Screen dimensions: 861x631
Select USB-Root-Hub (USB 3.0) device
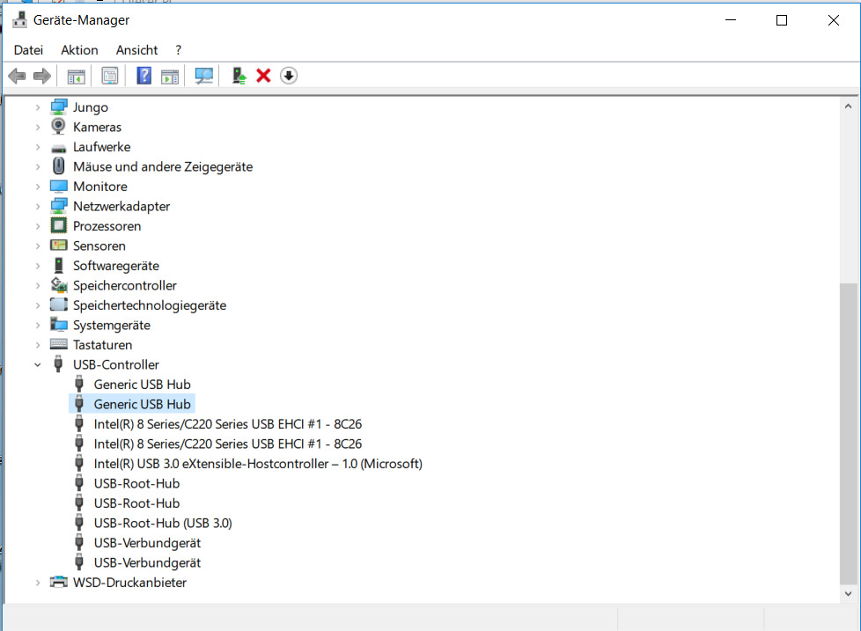163,523
